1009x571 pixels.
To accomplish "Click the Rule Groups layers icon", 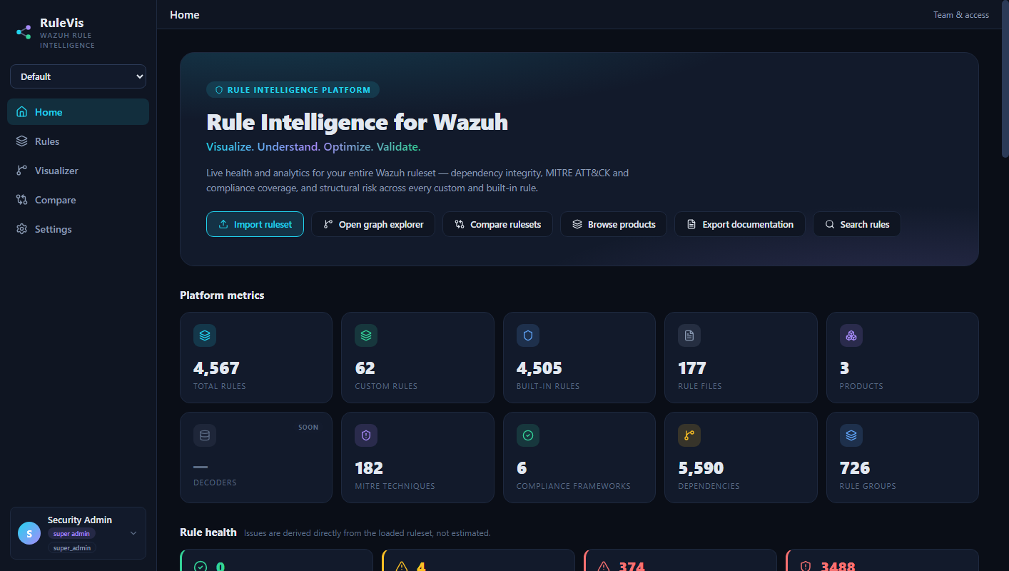I will click(x=851, y=435).
